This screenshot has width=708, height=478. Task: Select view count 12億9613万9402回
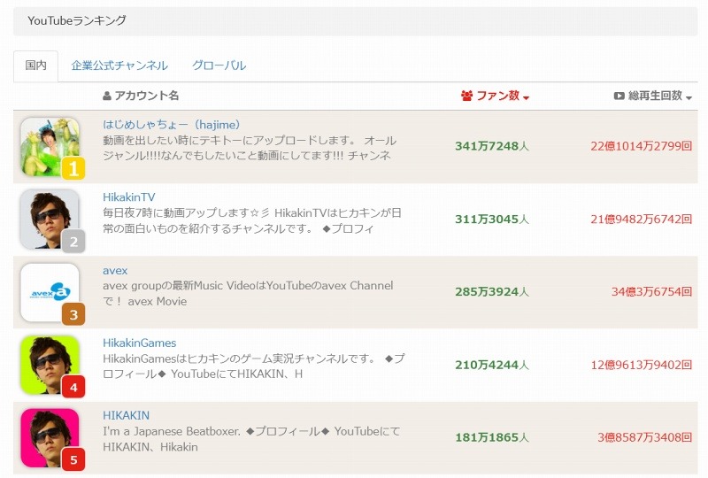641,365
